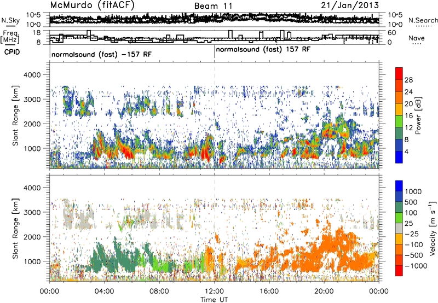Screen dimensions: 438x303
Task: Click the 500 tick on velocity colorbar
Action: click(x=411, y=202)
